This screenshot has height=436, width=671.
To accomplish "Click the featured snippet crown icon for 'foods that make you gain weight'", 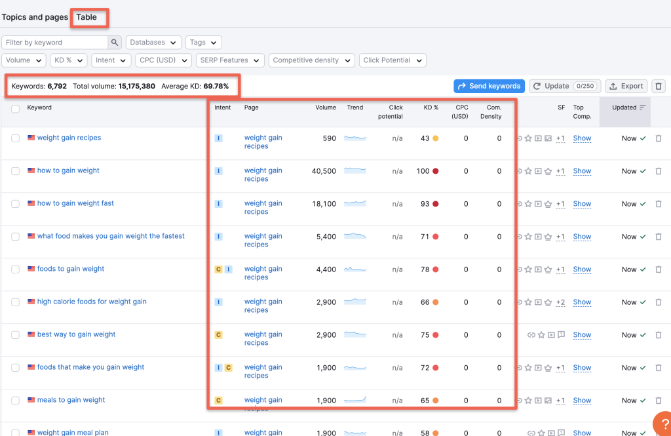I will tap(548, 367).
